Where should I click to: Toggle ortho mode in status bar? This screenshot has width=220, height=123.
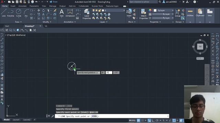153,120
